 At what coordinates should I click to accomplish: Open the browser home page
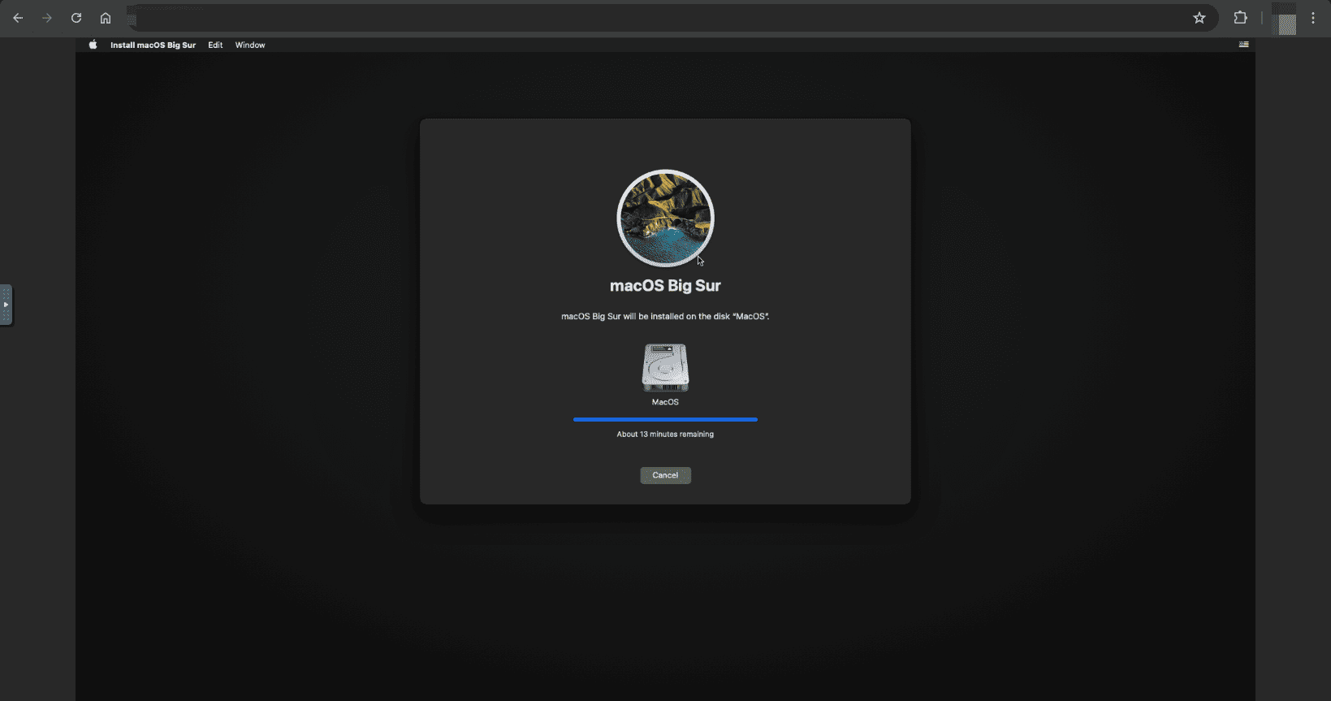[x=106, y=18]
